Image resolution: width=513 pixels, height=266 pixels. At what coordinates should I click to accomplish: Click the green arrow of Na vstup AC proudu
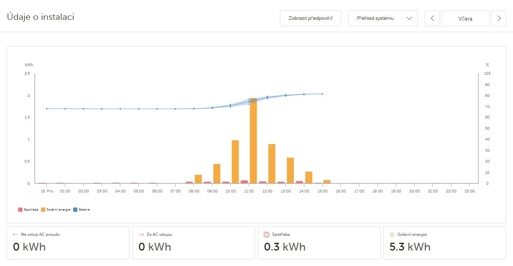point(15,234)
